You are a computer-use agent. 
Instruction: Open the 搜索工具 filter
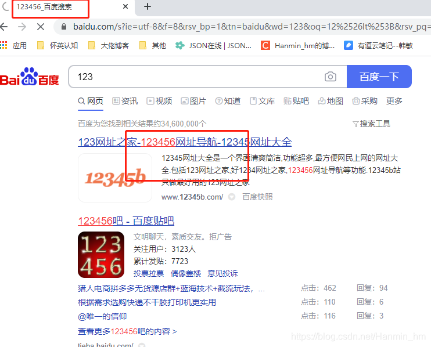point(371,124)
